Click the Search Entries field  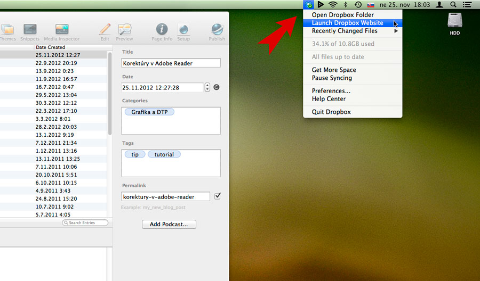[x=85, y=222]
